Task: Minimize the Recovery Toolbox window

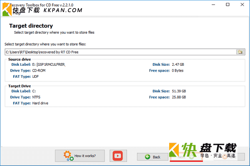Action: tap(213, 5)
